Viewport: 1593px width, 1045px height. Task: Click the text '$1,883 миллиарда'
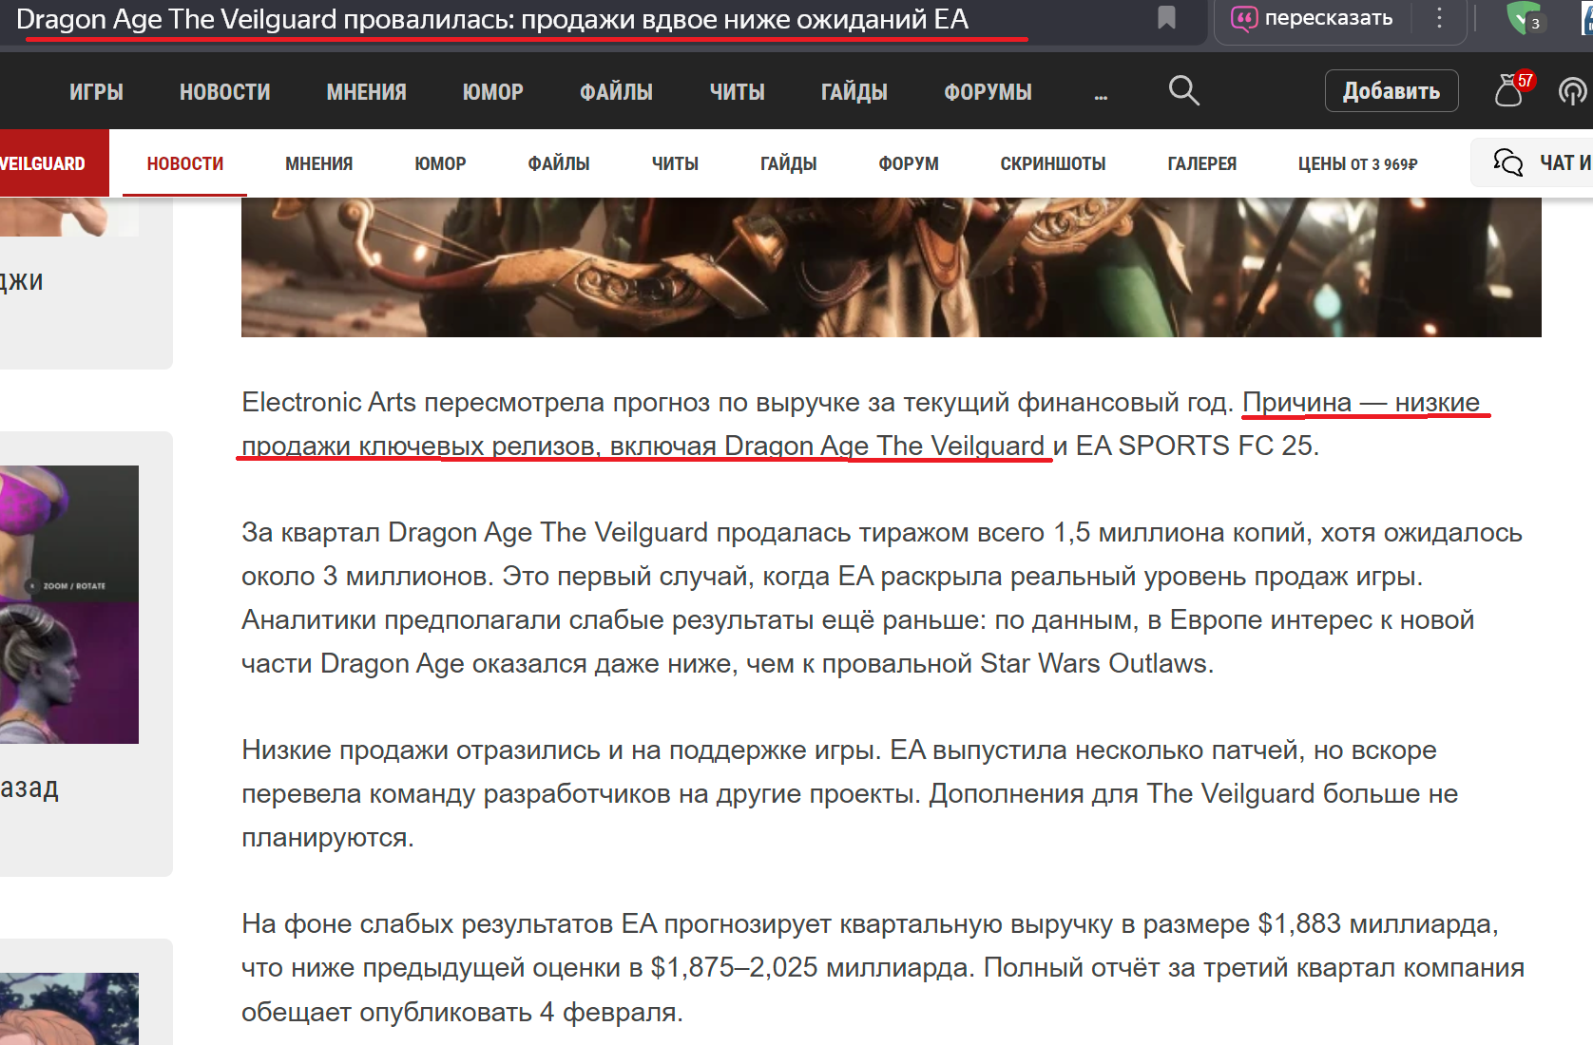coord(1375,923)
